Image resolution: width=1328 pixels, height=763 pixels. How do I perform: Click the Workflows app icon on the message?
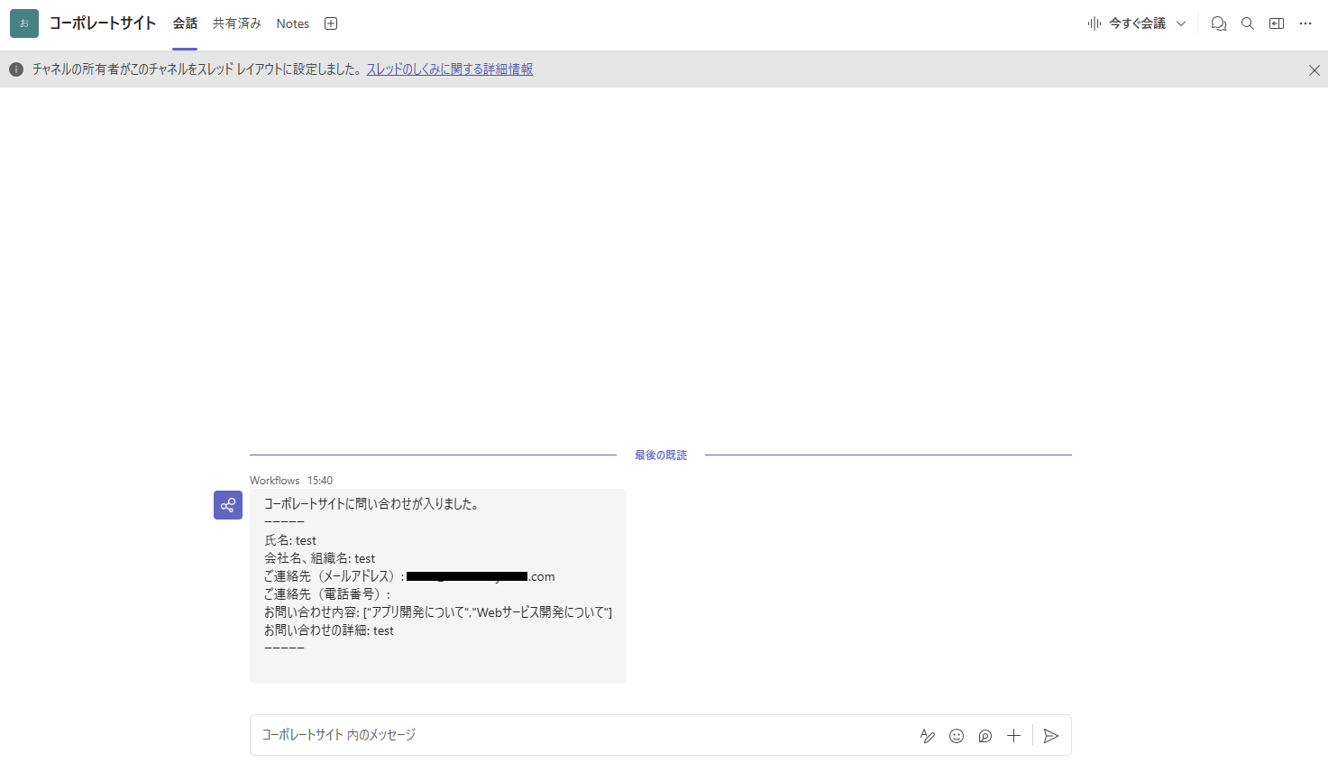(x=227, y=504)
